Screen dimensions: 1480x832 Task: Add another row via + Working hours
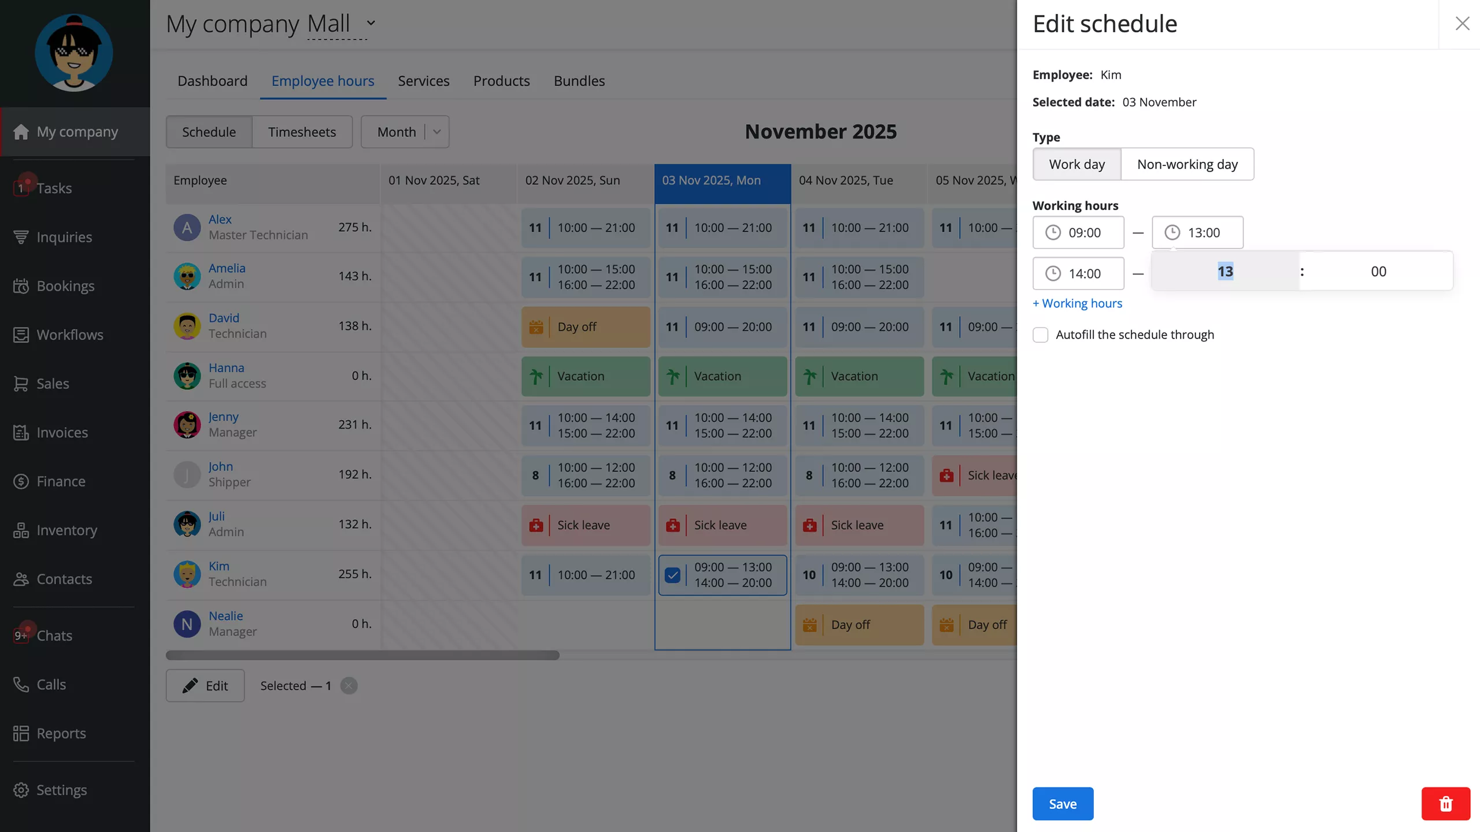click(1077, 303)
